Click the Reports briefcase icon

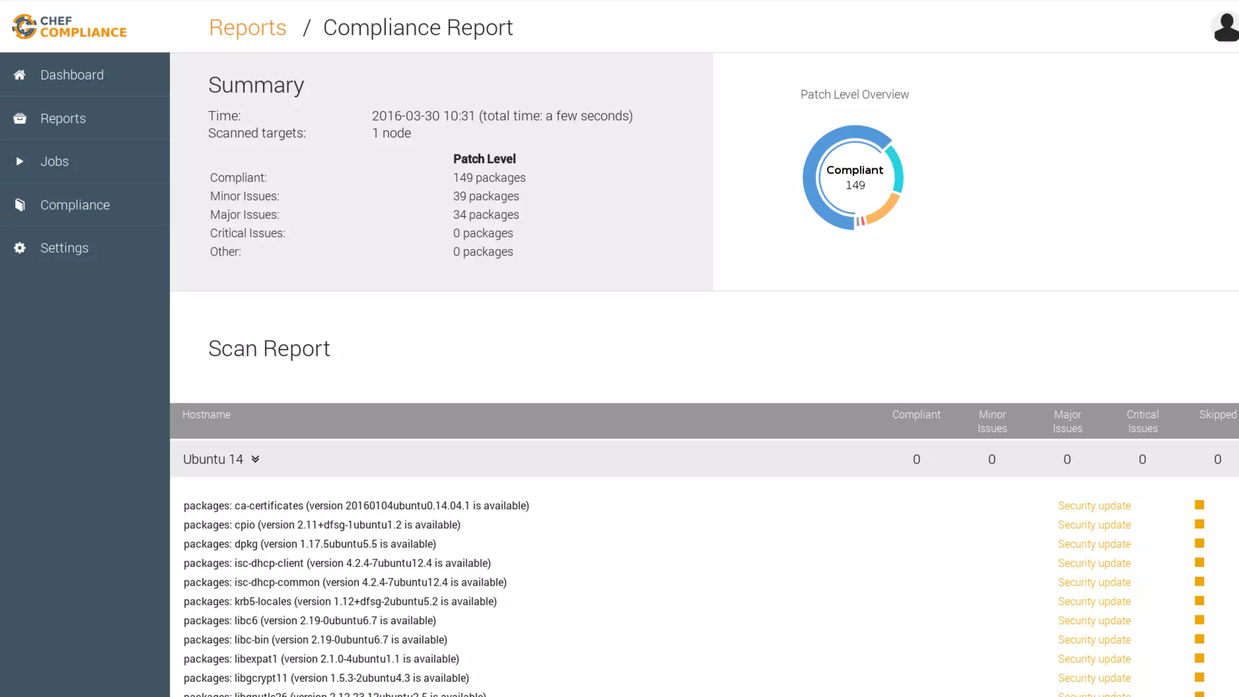pos(19,119)
